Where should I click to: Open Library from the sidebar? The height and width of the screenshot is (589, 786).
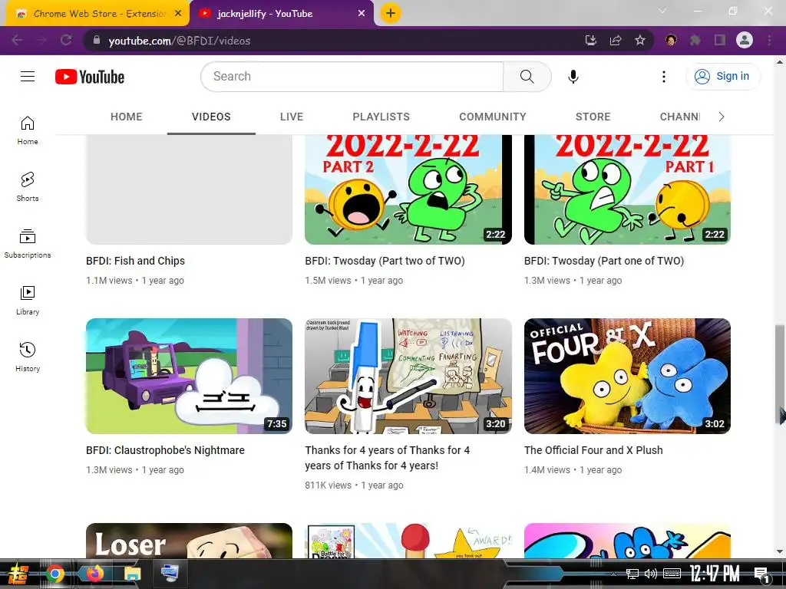[28, 301]
